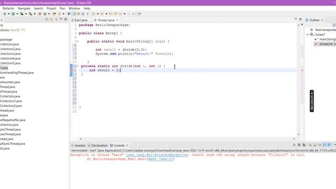Screen dimensions: 336x189
Task: Open the Project menu
Action: (51, 8)
